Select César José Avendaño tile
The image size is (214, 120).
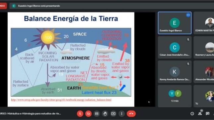tap(175, 47)
